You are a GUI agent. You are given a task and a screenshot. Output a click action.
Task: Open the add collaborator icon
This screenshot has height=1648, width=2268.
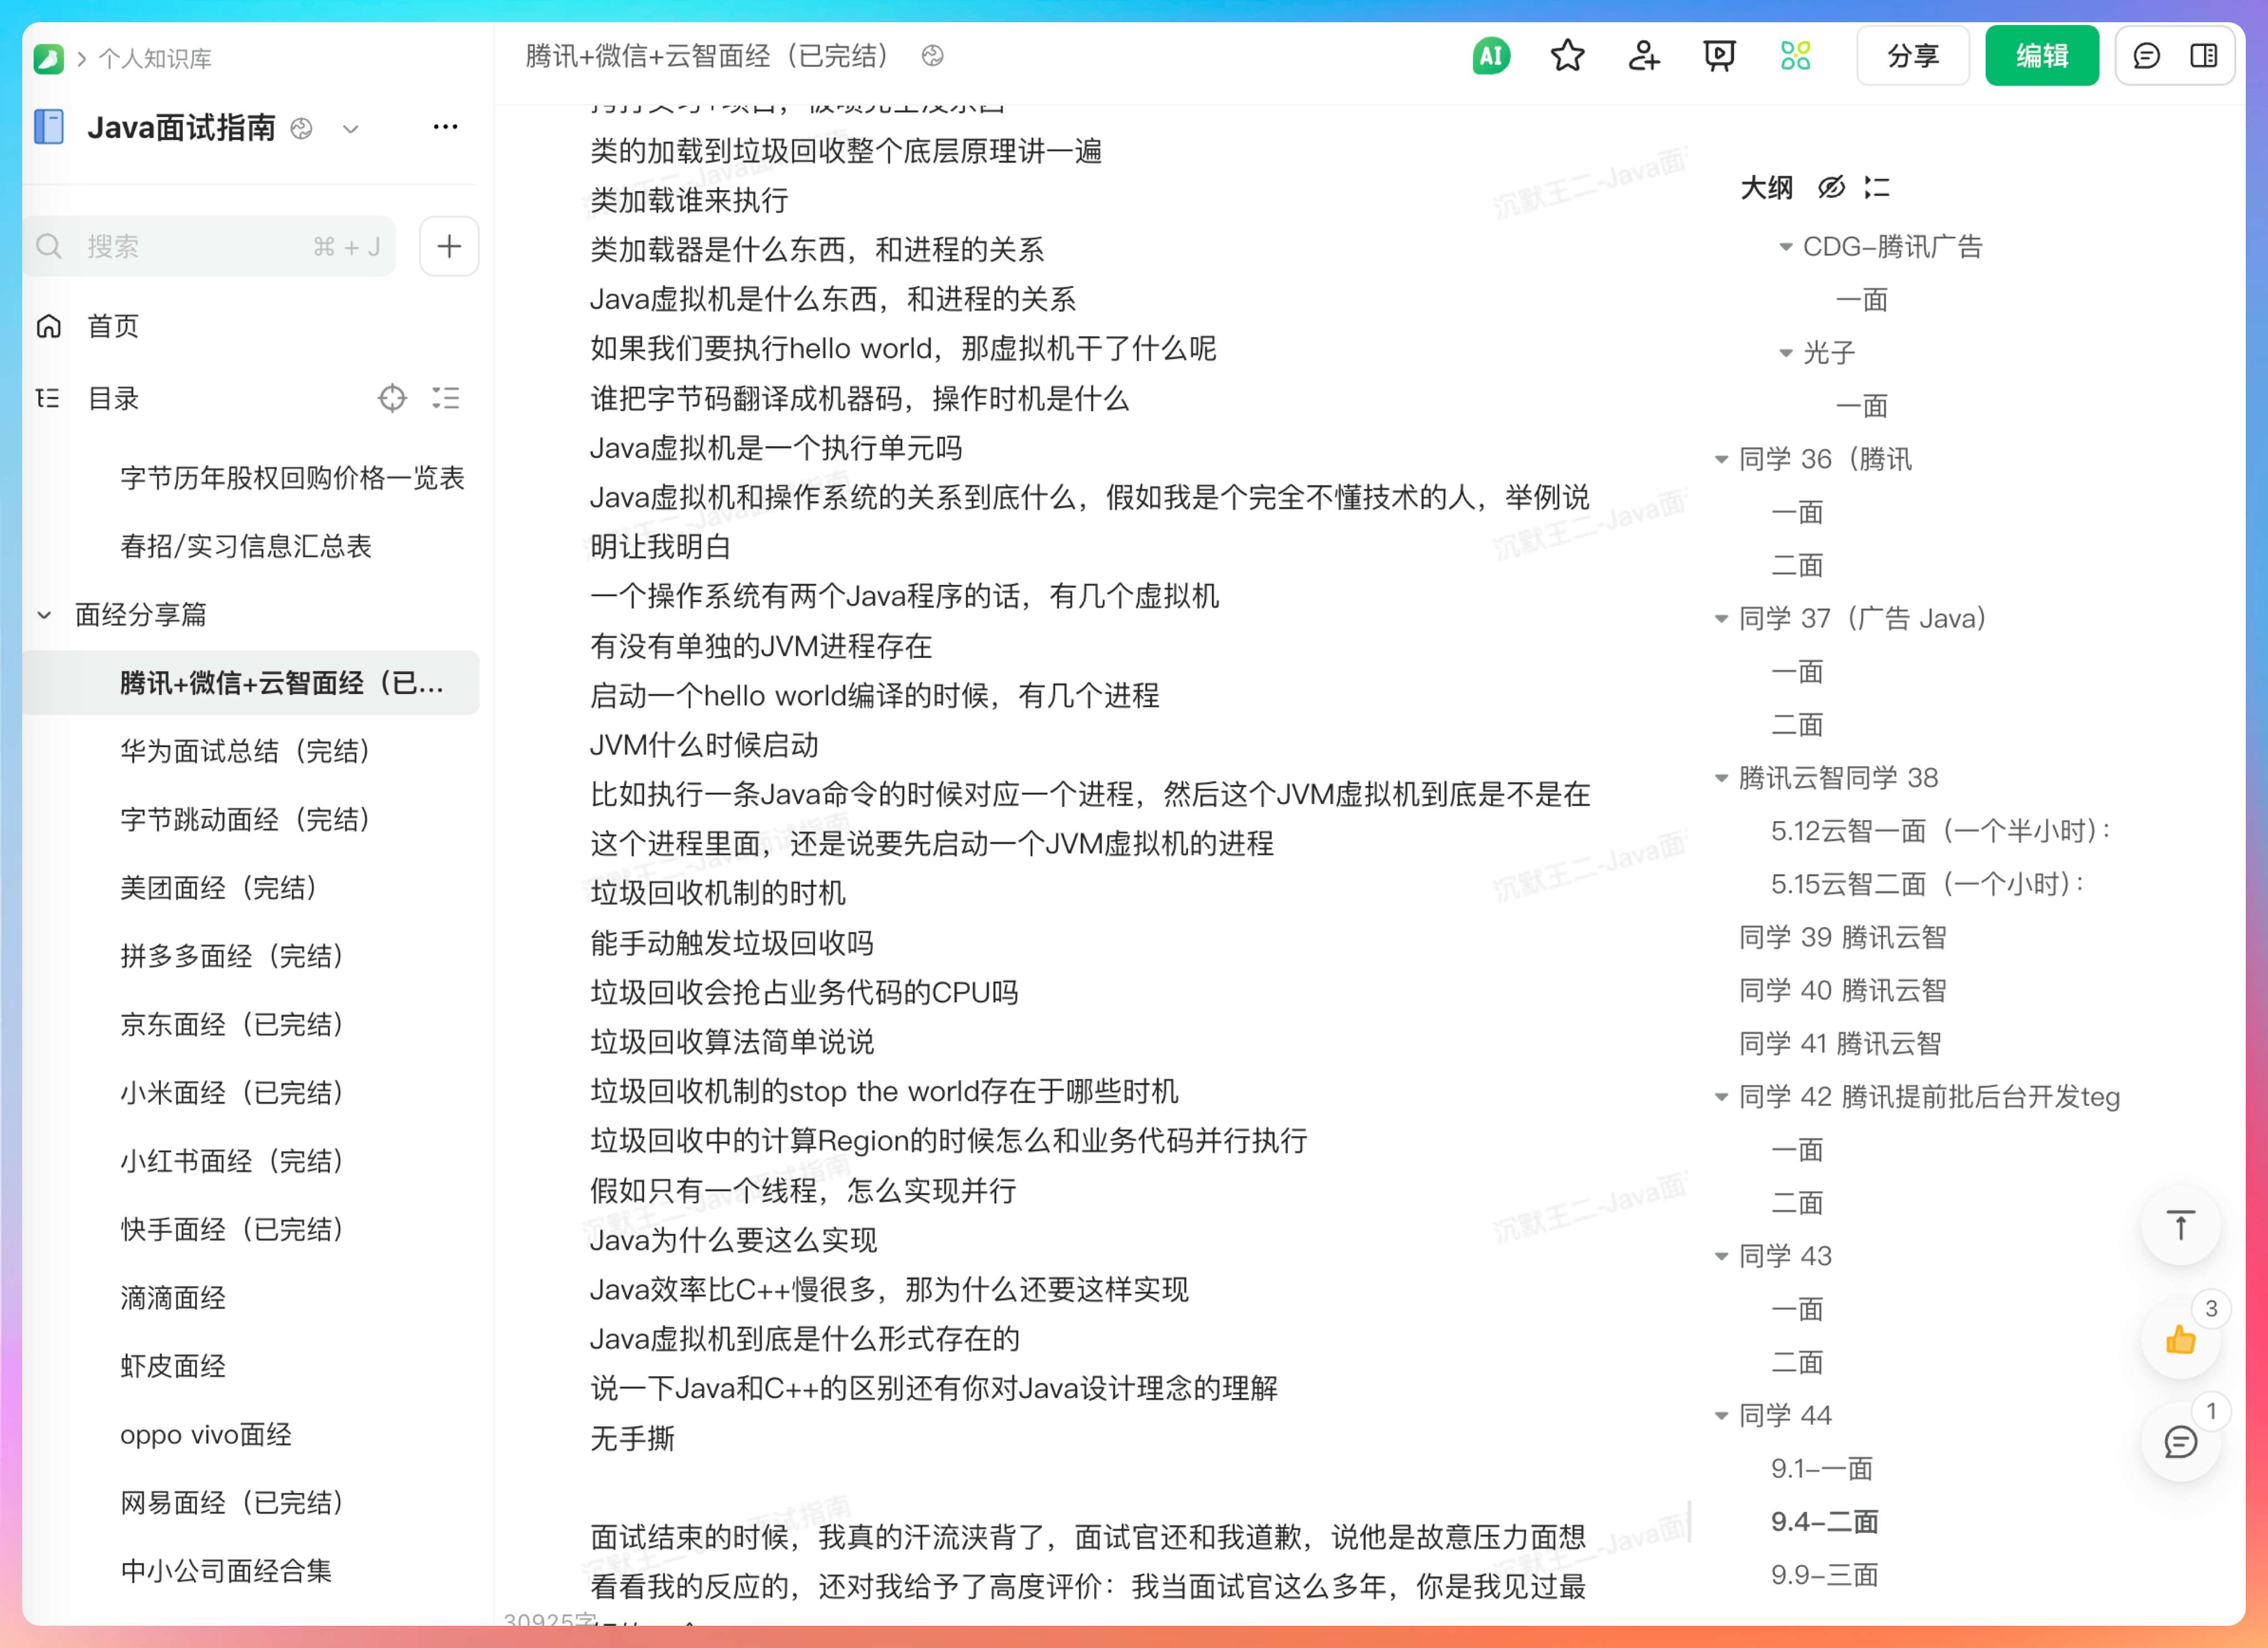tap(1643, 56)
